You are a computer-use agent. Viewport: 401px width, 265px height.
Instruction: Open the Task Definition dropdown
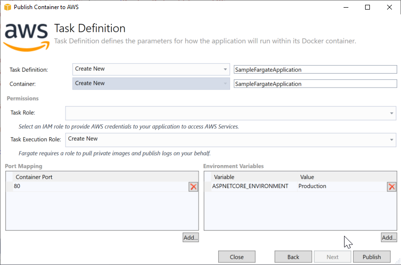(151, 69)
